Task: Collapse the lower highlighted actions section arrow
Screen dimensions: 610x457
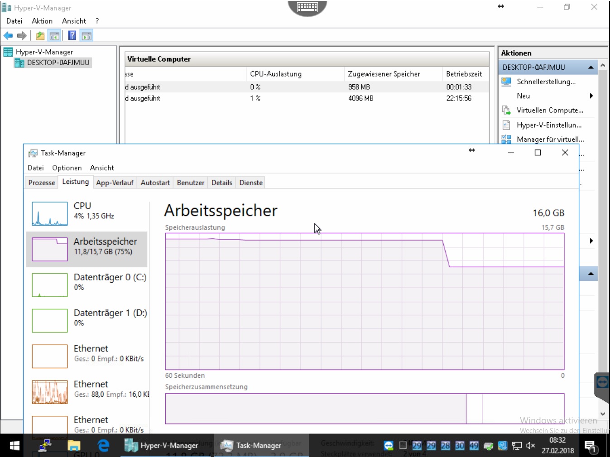Action: pyautogui.click(x=591, y=274)
